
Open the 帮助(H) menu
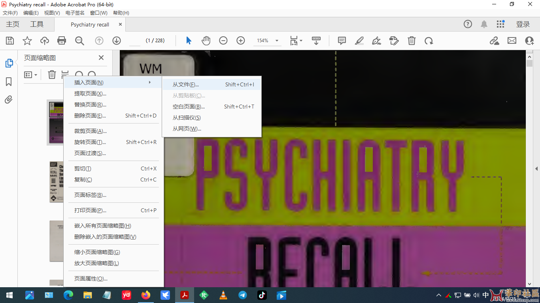click(x=121, y=13)
